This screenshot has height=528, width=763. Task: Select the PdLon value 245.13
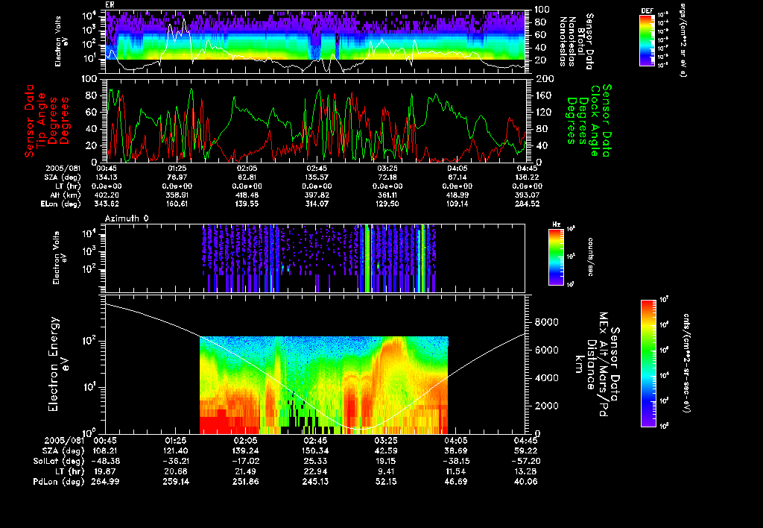click(x=315, y=482)
